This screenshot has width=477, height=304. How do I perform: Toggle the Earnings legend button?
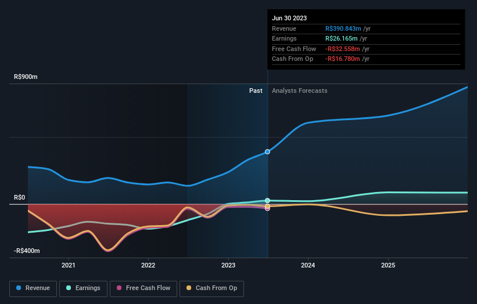coord(83,288)
